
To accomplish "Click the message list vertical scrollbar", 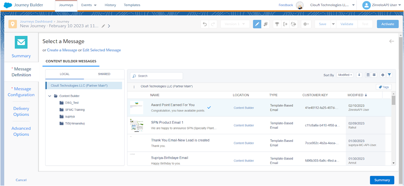I will pyautogui.click(x=393, y=100).
